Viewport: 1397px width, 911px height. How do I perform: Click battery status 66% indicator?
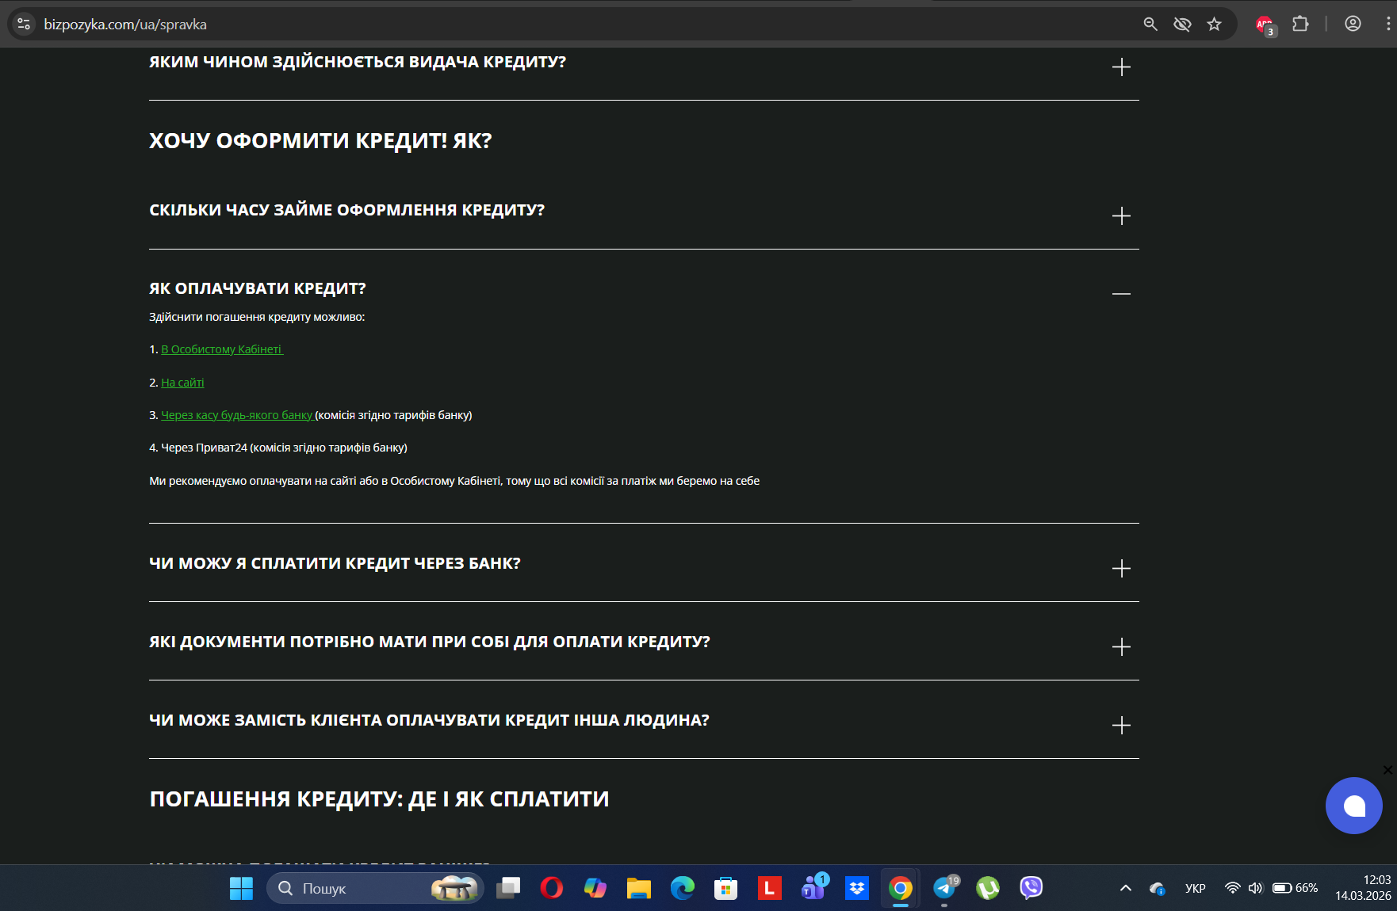1296,889
